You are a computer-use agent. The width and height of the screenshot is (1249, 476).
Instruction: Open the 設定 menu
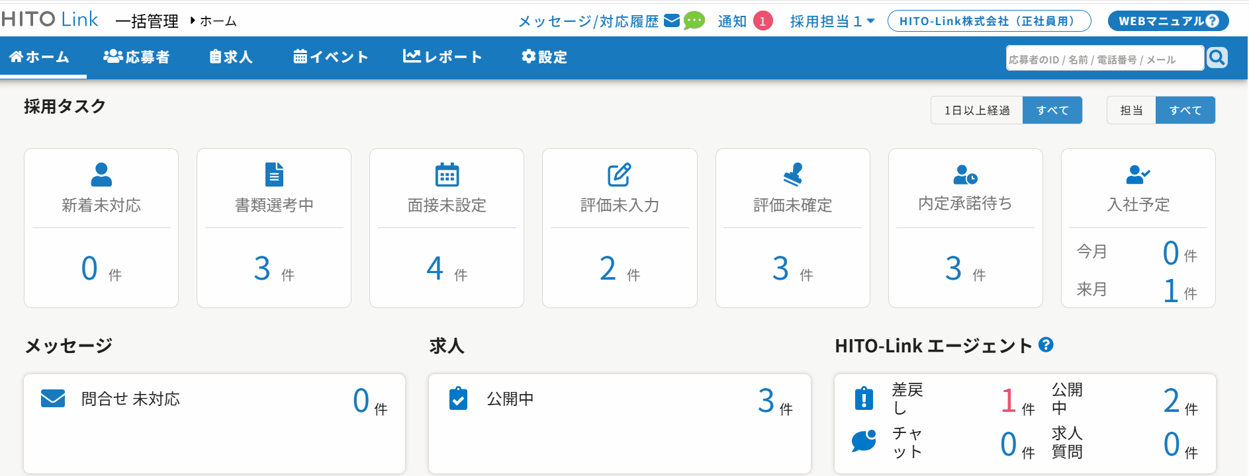(x=544, y=57)
